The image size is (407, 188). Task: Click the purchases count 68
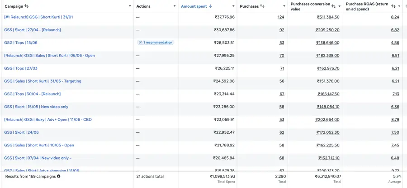[282, 158]
